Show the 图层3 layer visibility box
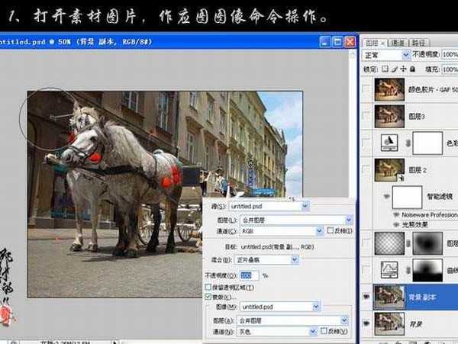The image size is (458, 344). pos(366,116)
